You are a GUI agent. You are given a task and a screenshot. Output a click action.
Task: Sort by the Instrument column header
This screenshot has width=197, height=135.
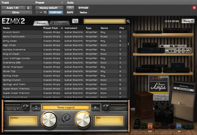click(x=74, y=28)
